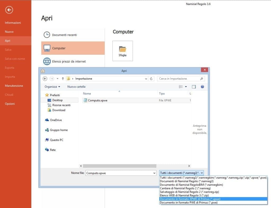Open the dialog help icon
The width and height of the screenshot is (271, 208).
point(202,87)
